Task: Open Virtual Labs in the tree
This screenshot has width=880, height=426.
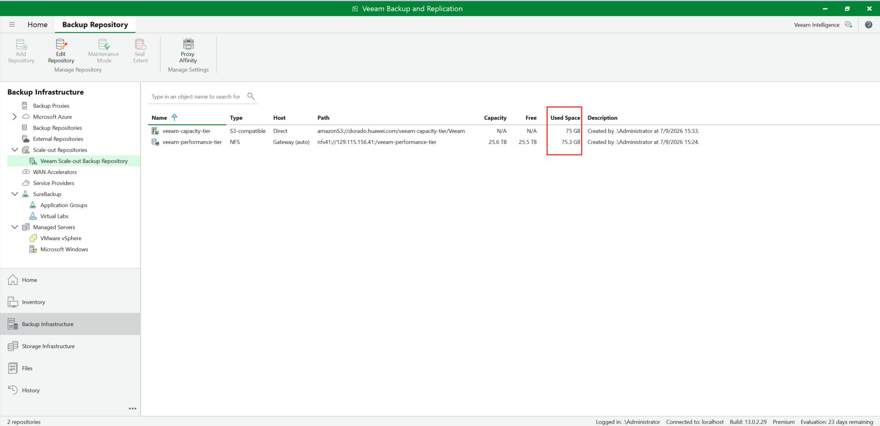Action: click(x=54, y=216)
